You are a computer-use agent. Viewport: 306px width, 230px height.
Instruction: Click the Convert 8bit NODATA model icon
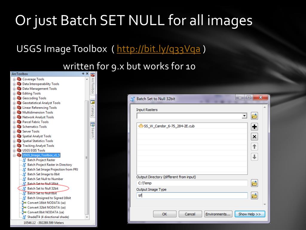point(24,212)
